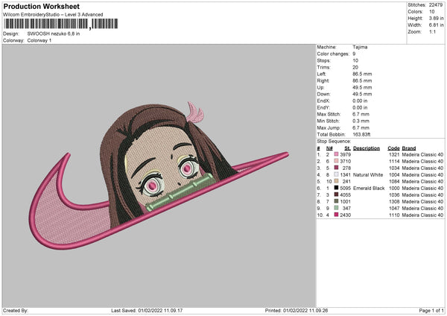Viewport: 447px width, 316px height.
Task: Click the 'Page 1 of 1' indicator
Action: [x=431, y=310]
